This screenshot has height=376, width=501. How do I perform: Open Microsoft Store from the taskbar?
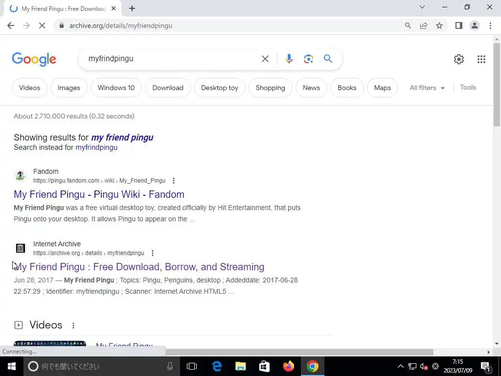pos(264,366)
